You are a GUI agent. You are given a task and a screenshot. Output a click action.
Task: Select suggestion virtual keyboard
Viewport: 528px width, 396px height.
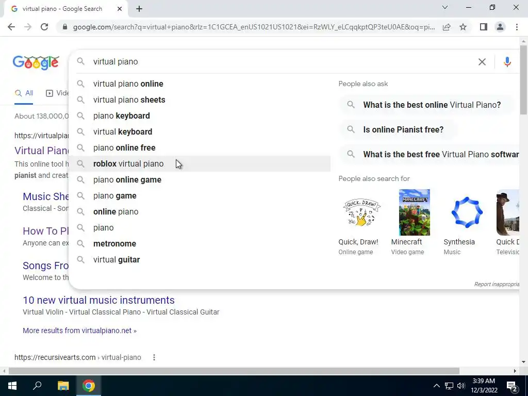click(x=200, y=131)
